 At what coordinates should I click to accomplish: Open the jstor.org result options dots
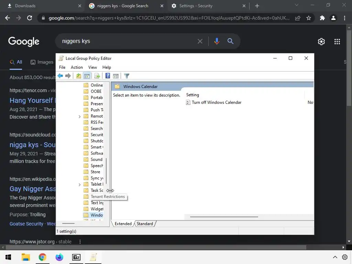[x=80, y=242]
